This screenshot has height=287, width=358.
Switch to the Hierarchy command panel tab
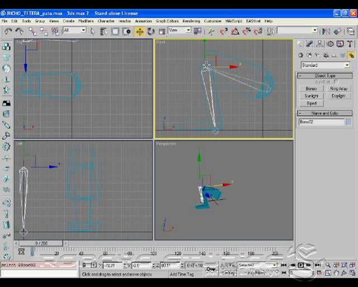pos(319,44)
